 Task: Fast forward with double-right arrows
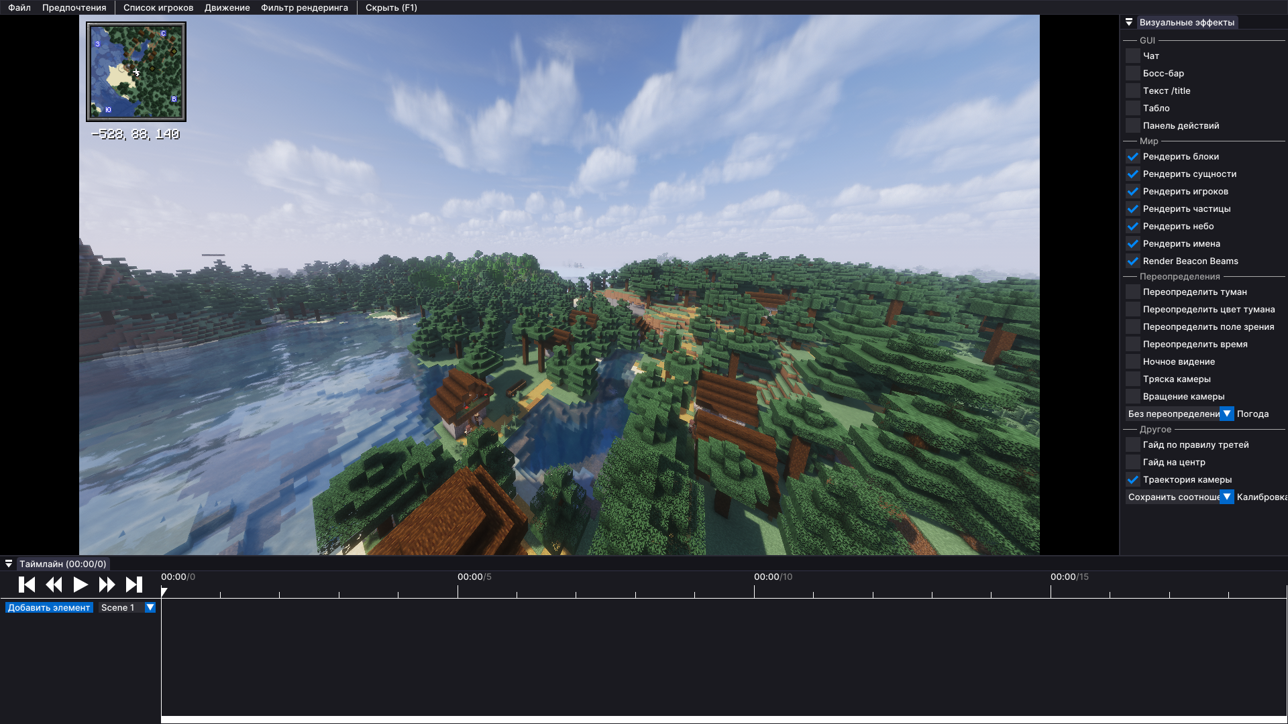tap(107, 585)
